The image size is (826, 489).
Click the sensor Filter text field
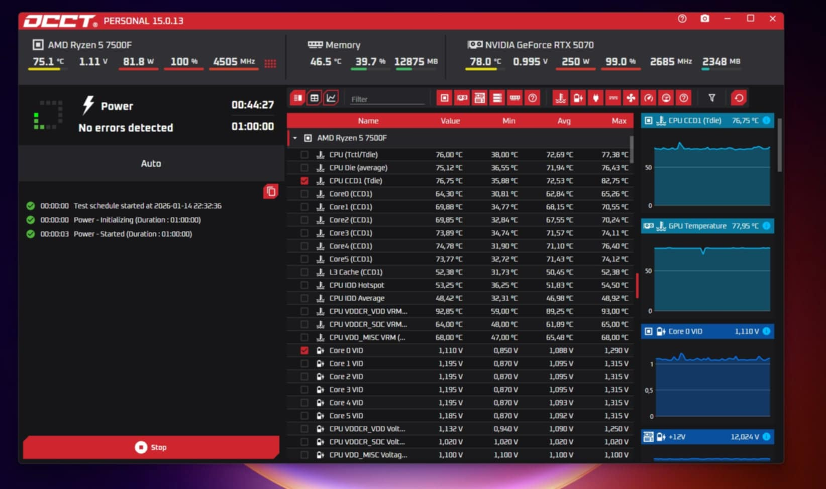387,99
